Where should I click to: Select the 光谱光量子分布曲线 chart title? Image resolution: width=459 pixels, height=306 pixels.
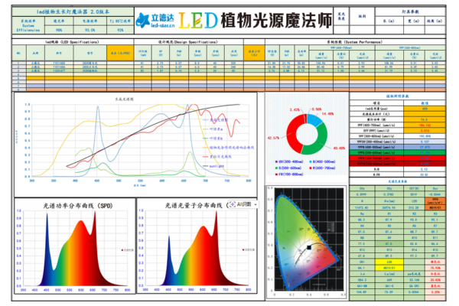(197, 206)
